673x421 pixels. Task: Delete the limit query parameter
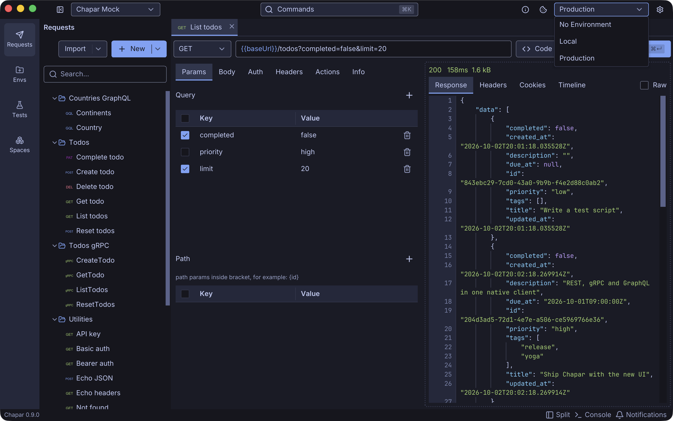pos(407,169)
